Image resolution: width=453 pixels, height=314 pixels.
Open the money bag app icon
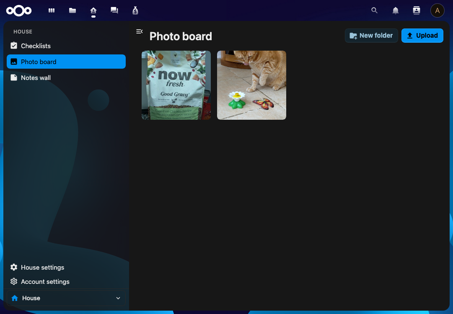pos(135,10)
